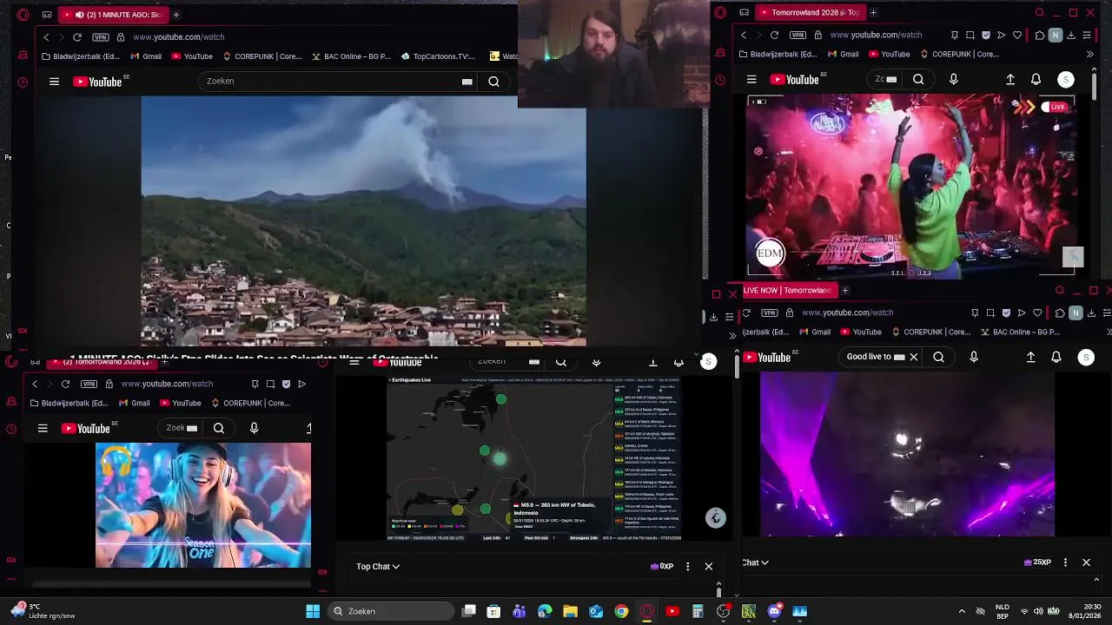1112x625 pixels.
Task: Toggle bookmark heart in 'LIVE NOW' window
Action: click(x=1038, y=313)
